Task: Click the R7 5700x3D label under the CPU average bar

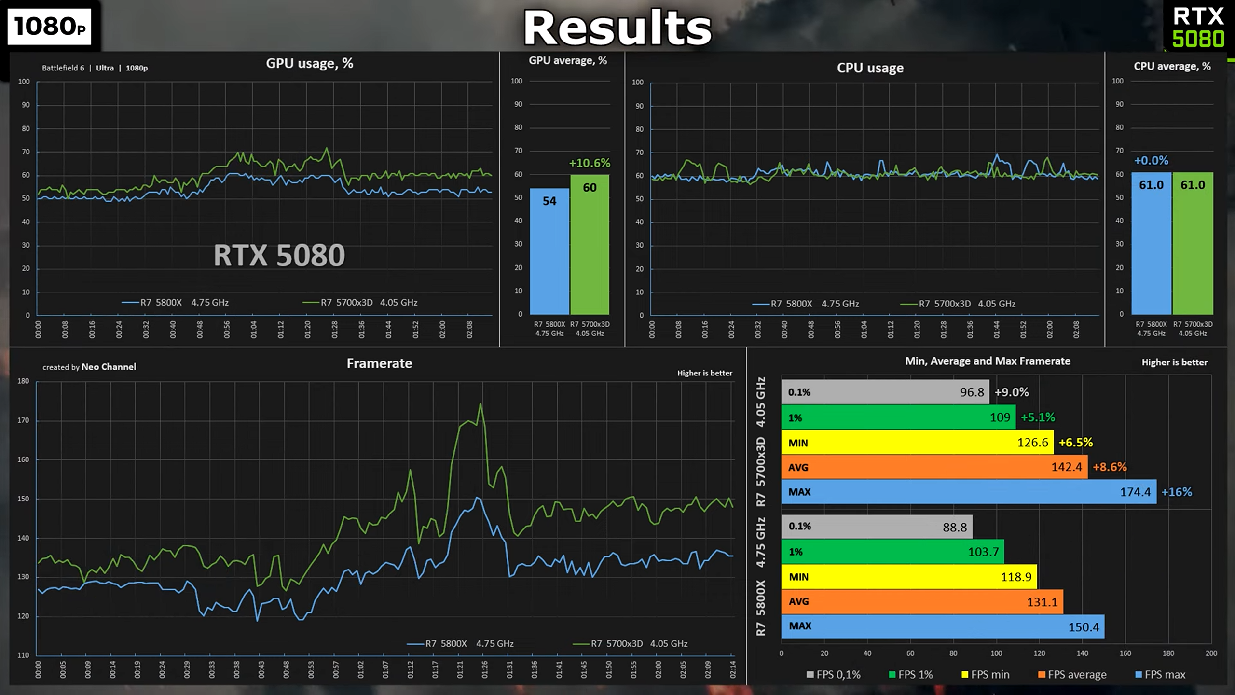Action: (x=1193, y=329)
